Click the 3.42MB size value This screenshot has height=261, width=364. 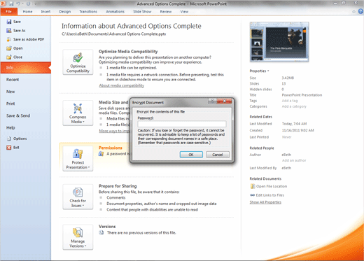pyautogui.click(x=288, y=78)
